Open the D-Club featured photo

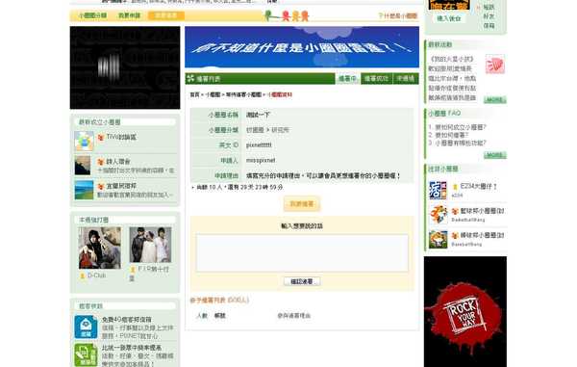(x=100, y=248)
